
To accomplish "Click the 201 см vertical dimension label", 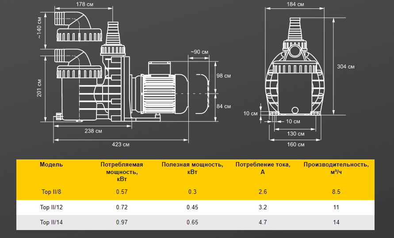I will click(39, 88).
